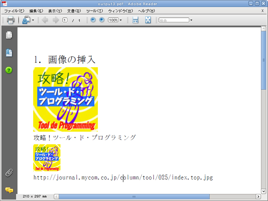Screen dimensions: 268x201
Task: Minimize the Adobe Reader window
Action: coord(251,3)
